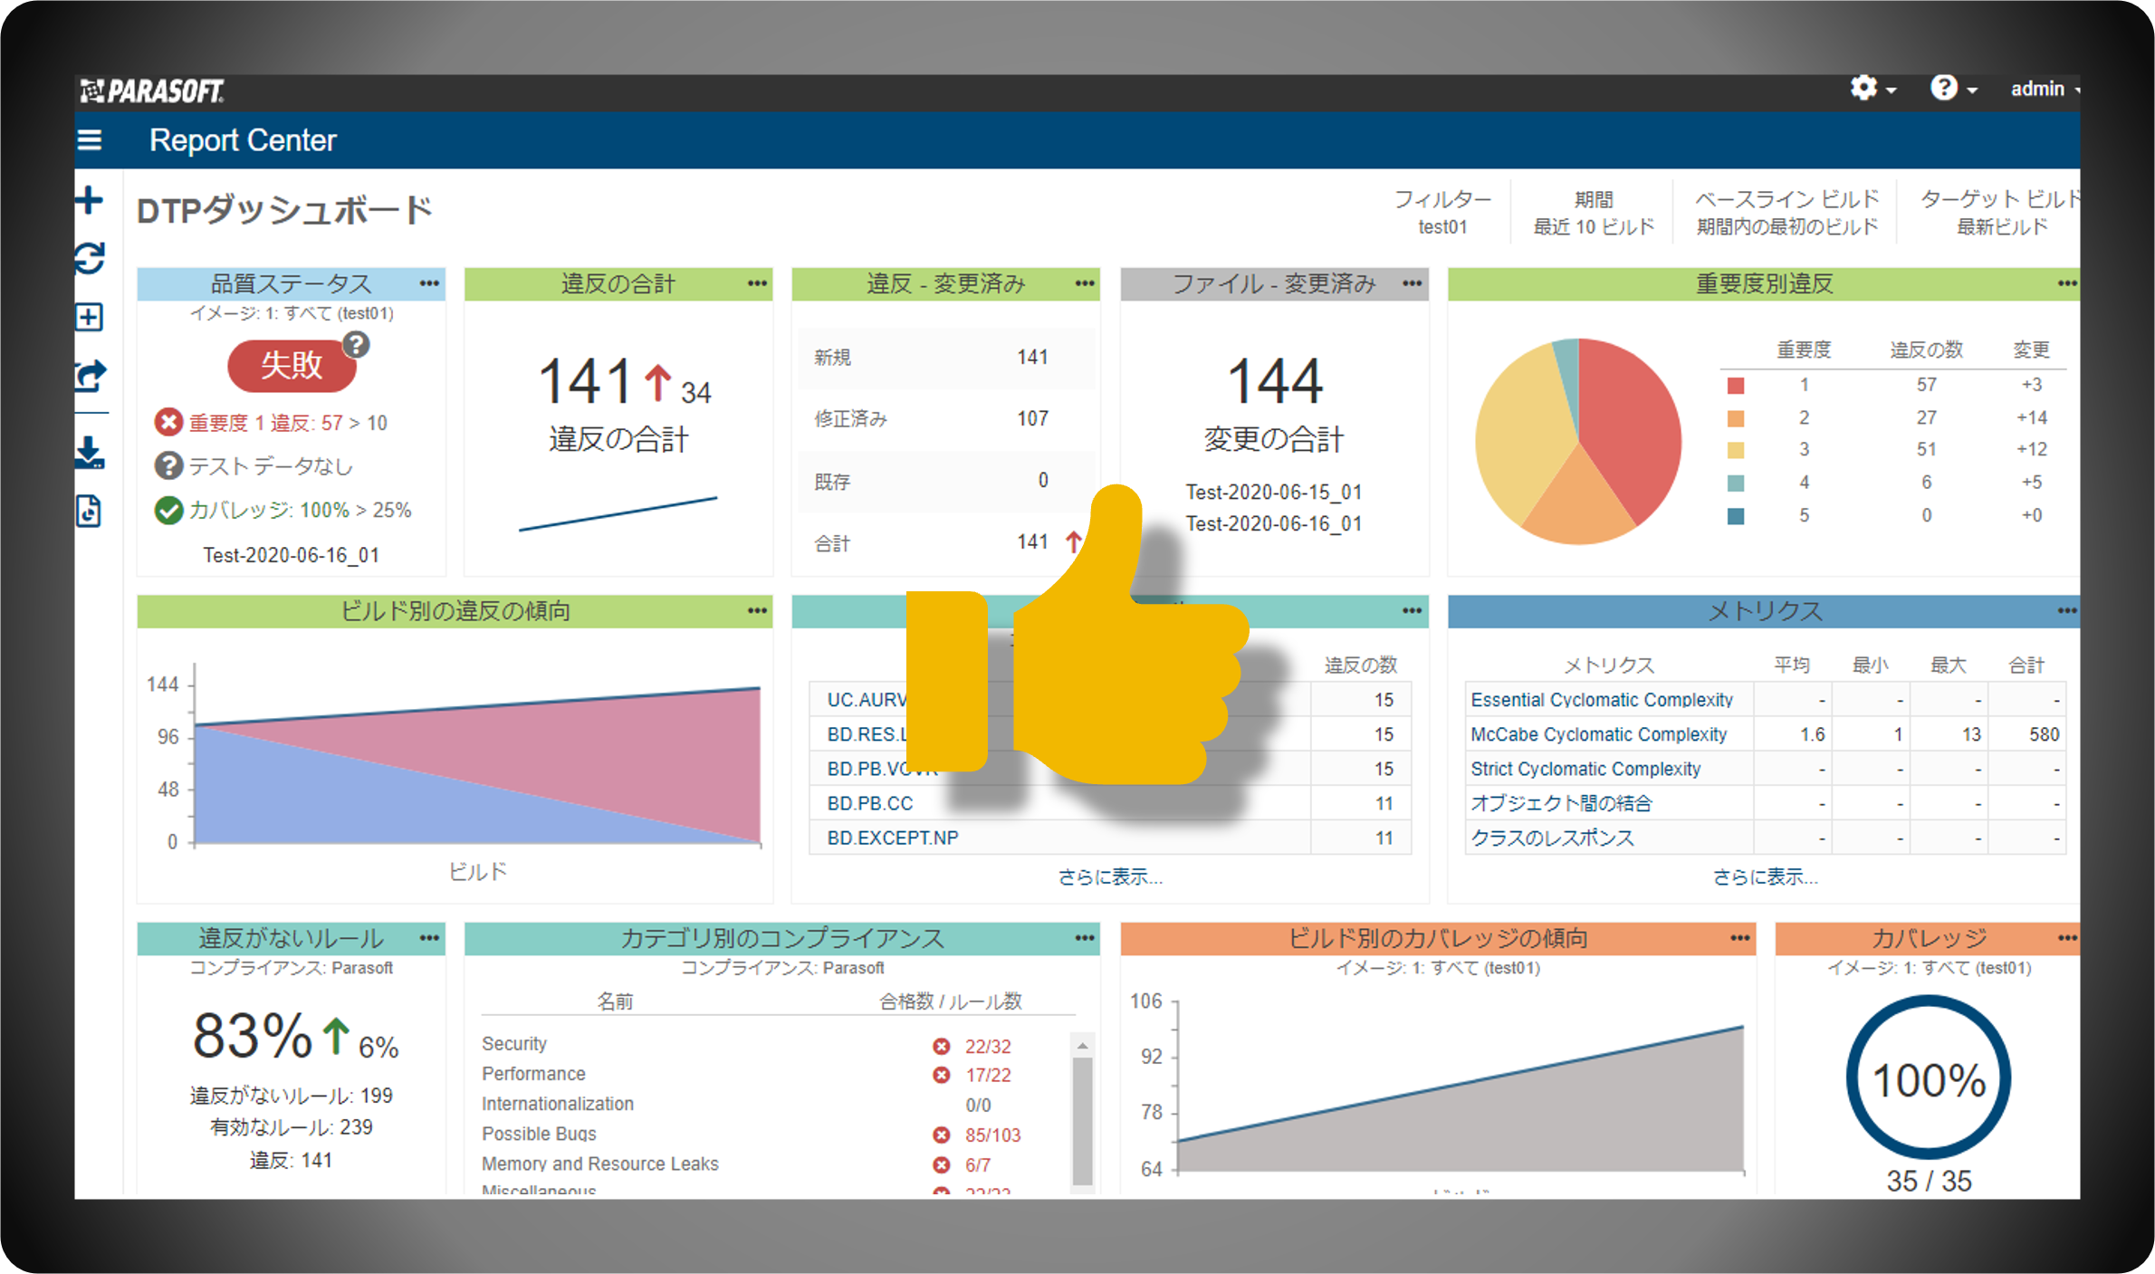2155x1274 pixels.
Task: Click the red severity 1 legend swatch
Action: click(x=1736, y=386)
